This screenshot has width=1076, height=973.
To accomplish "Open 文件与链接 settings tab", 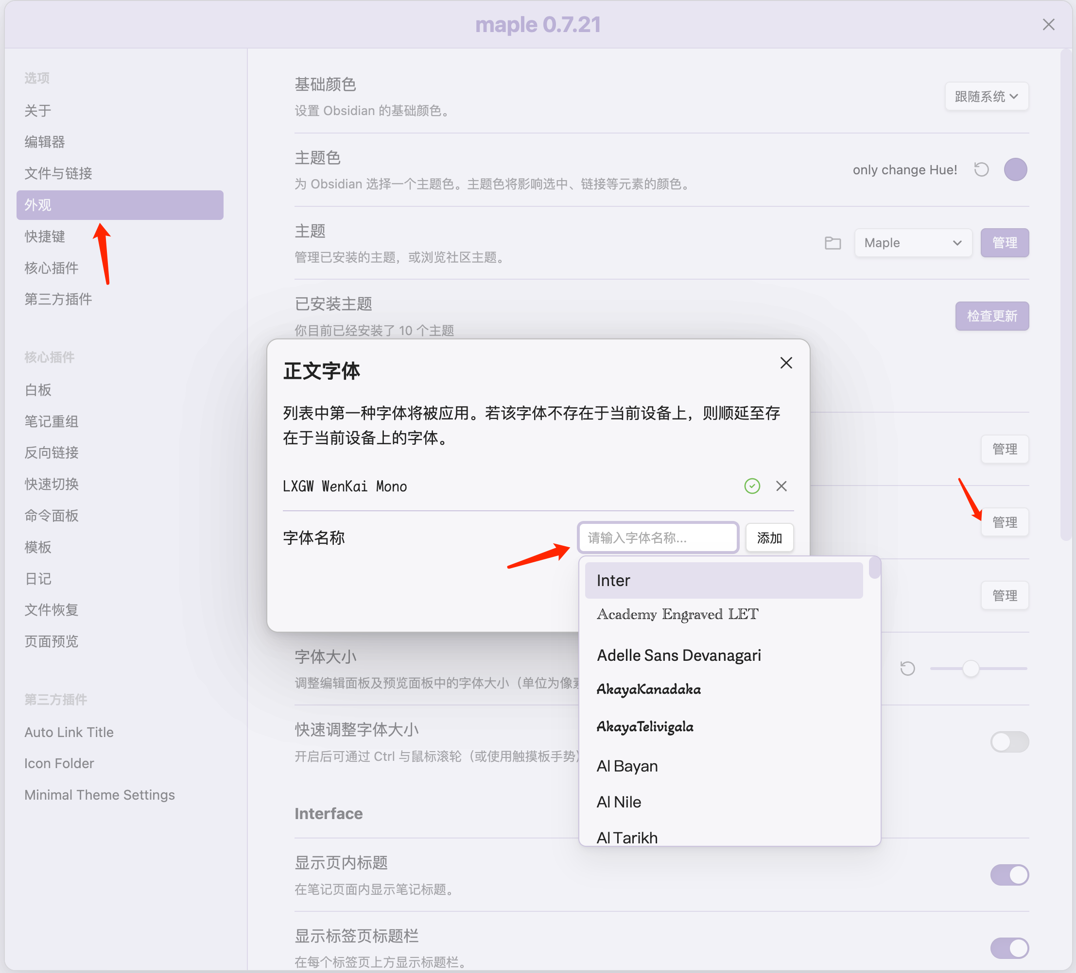I will (120, 173).
